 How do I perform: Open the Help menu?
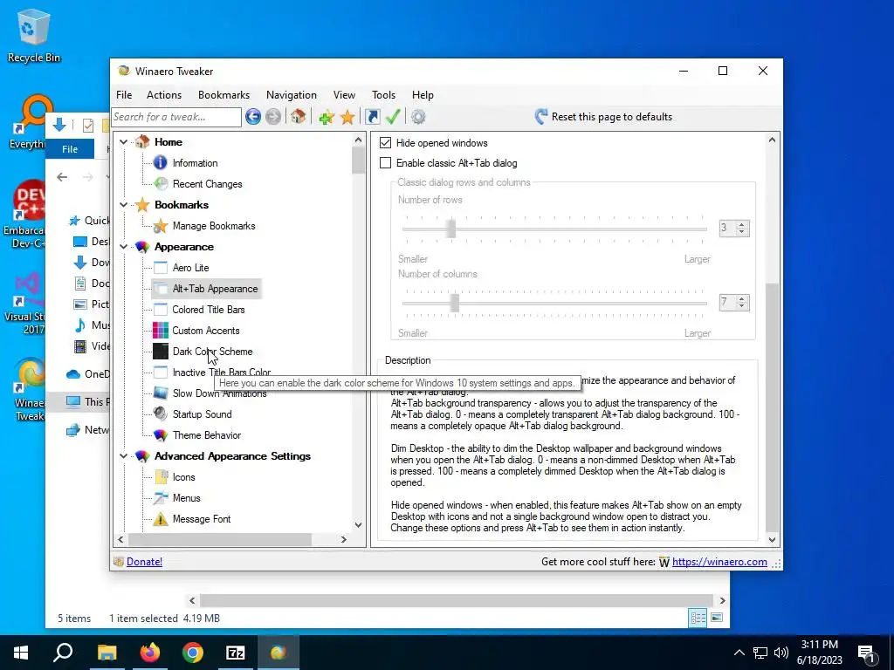pyautogui.click(x=423, y=95)
